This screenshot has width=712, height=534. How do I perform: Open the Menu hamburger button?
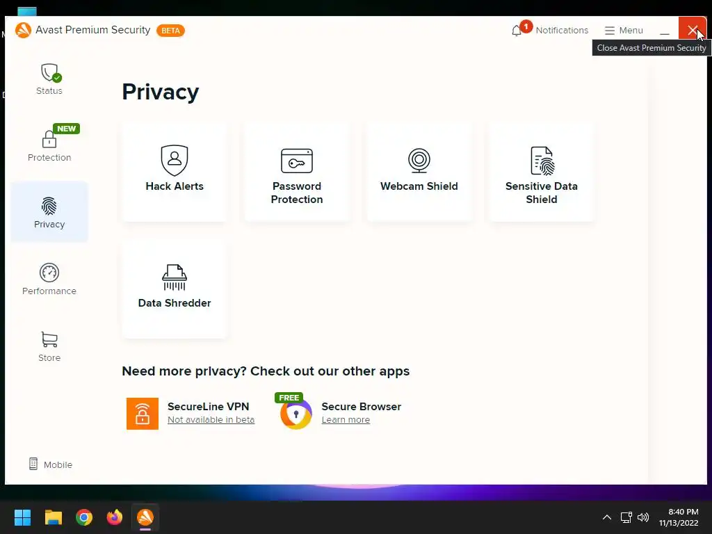tap(624, 30)
